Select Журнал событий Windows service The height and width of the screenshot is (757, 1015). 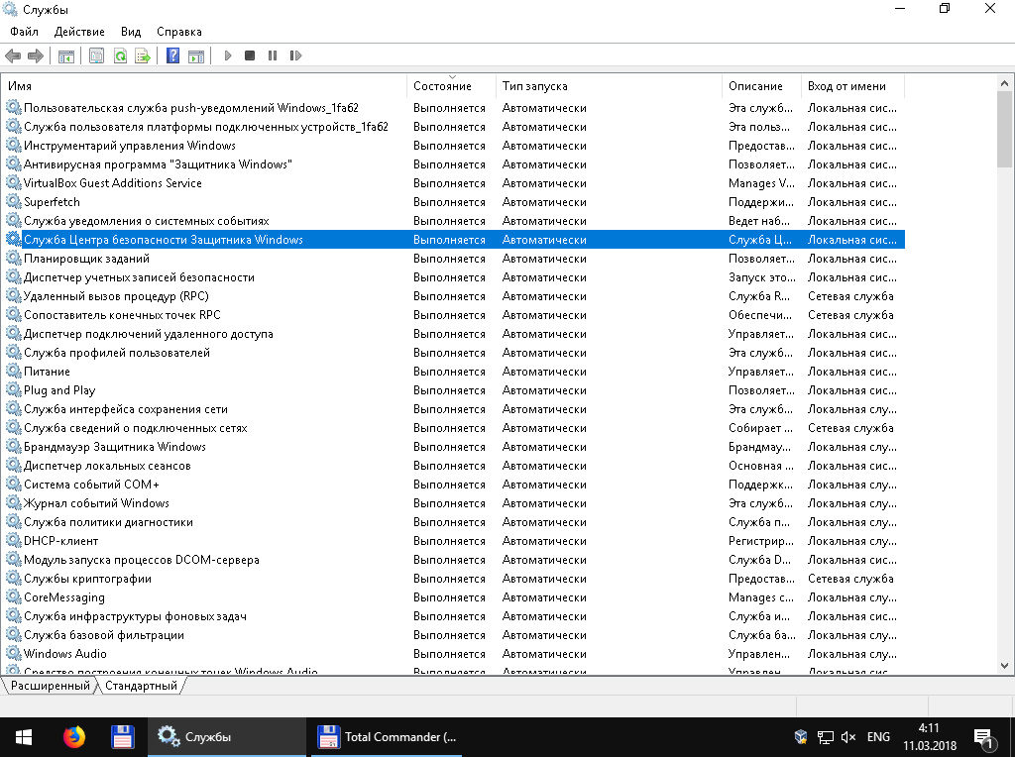click(x=96, y=502)
